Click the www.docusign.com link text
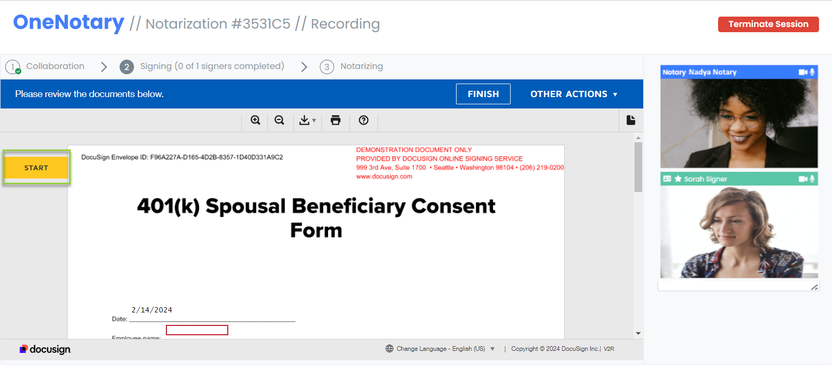Image resolution: width=832 pixels, height=369 pixels. pyautogui.click(x=384, y=176)
